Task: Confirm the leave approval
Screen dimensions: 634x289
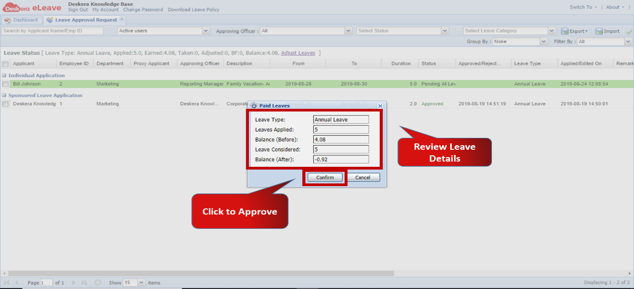Action: 325,177
